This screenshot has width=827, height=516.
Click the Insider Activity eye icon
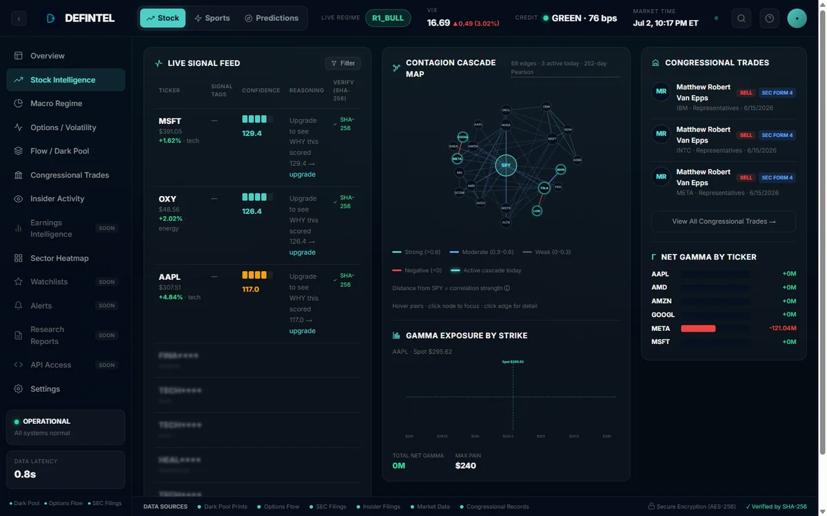19,199
